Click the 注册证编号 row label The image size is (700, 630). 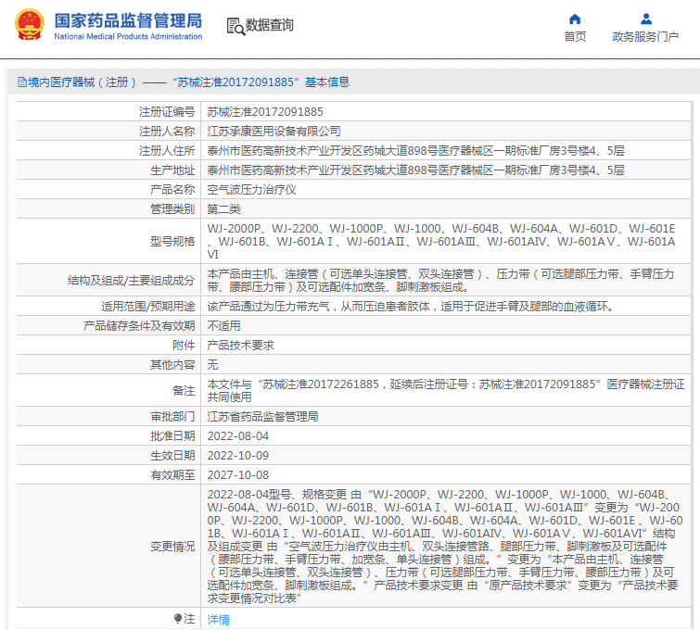tap(167, 111)
